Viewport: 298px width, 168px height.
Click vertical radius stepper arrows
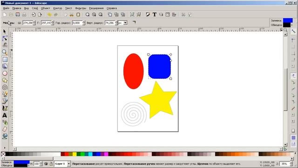tap(116, 23)
